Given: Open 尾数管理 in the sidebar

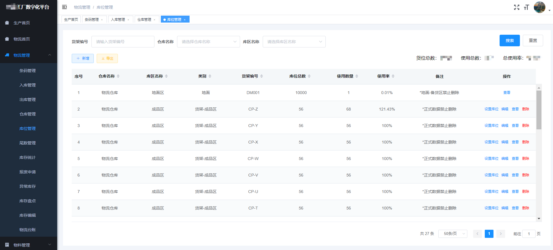Looking at the screenshot, I should coord(28,143).
